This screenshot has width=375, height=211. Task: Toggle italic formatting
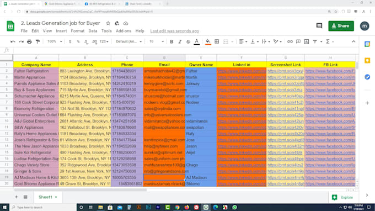(180, 41)
